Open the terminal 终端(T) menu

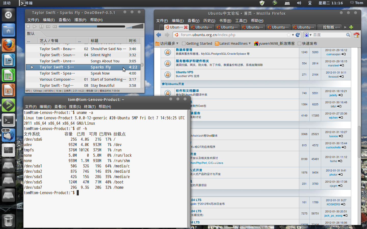pos(90,107)
